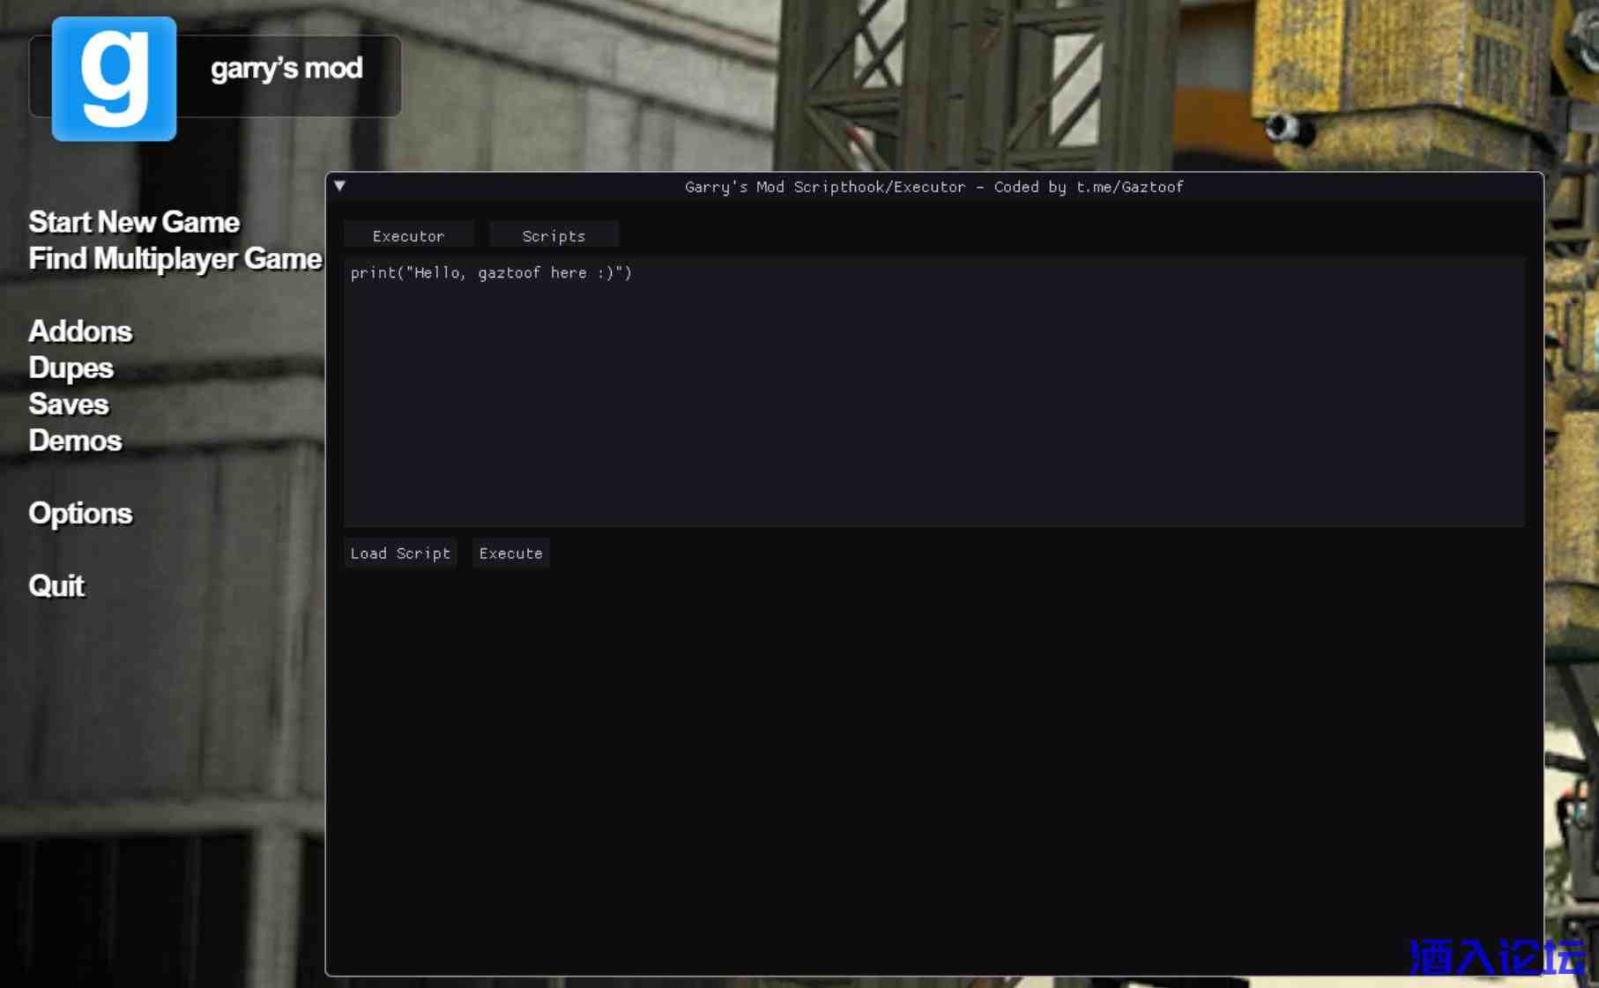Select Start New Game in the main menu
This screenshot has width=1599, height=988.
pyautogui.click(x=134, y=222)
